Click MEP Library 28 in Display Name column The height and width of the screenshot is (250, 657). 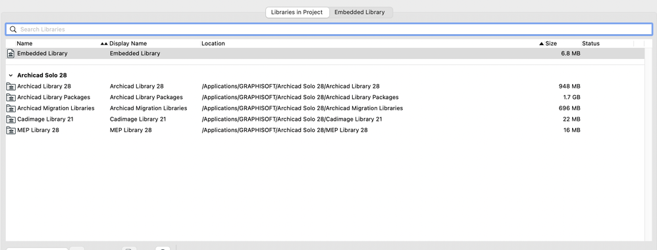(131, 130)
